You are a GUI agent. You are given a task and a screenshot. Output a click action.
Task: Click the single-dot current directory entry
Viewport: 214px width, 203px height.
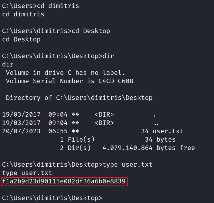click(155, 115)
